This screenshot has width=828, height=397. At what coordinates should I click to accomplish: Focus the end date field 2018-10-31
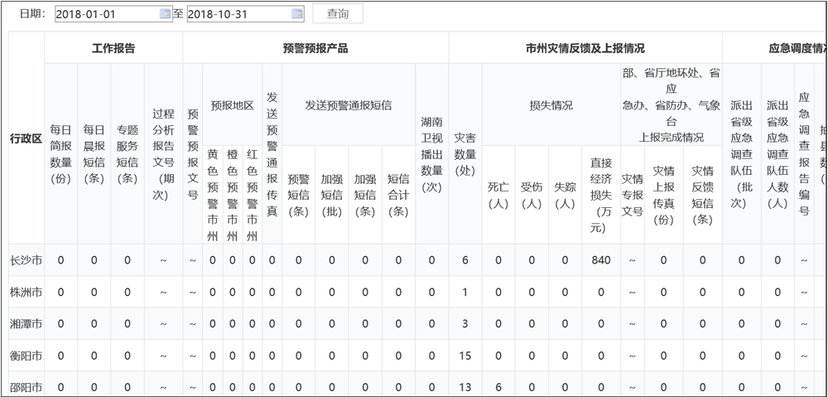238,14
